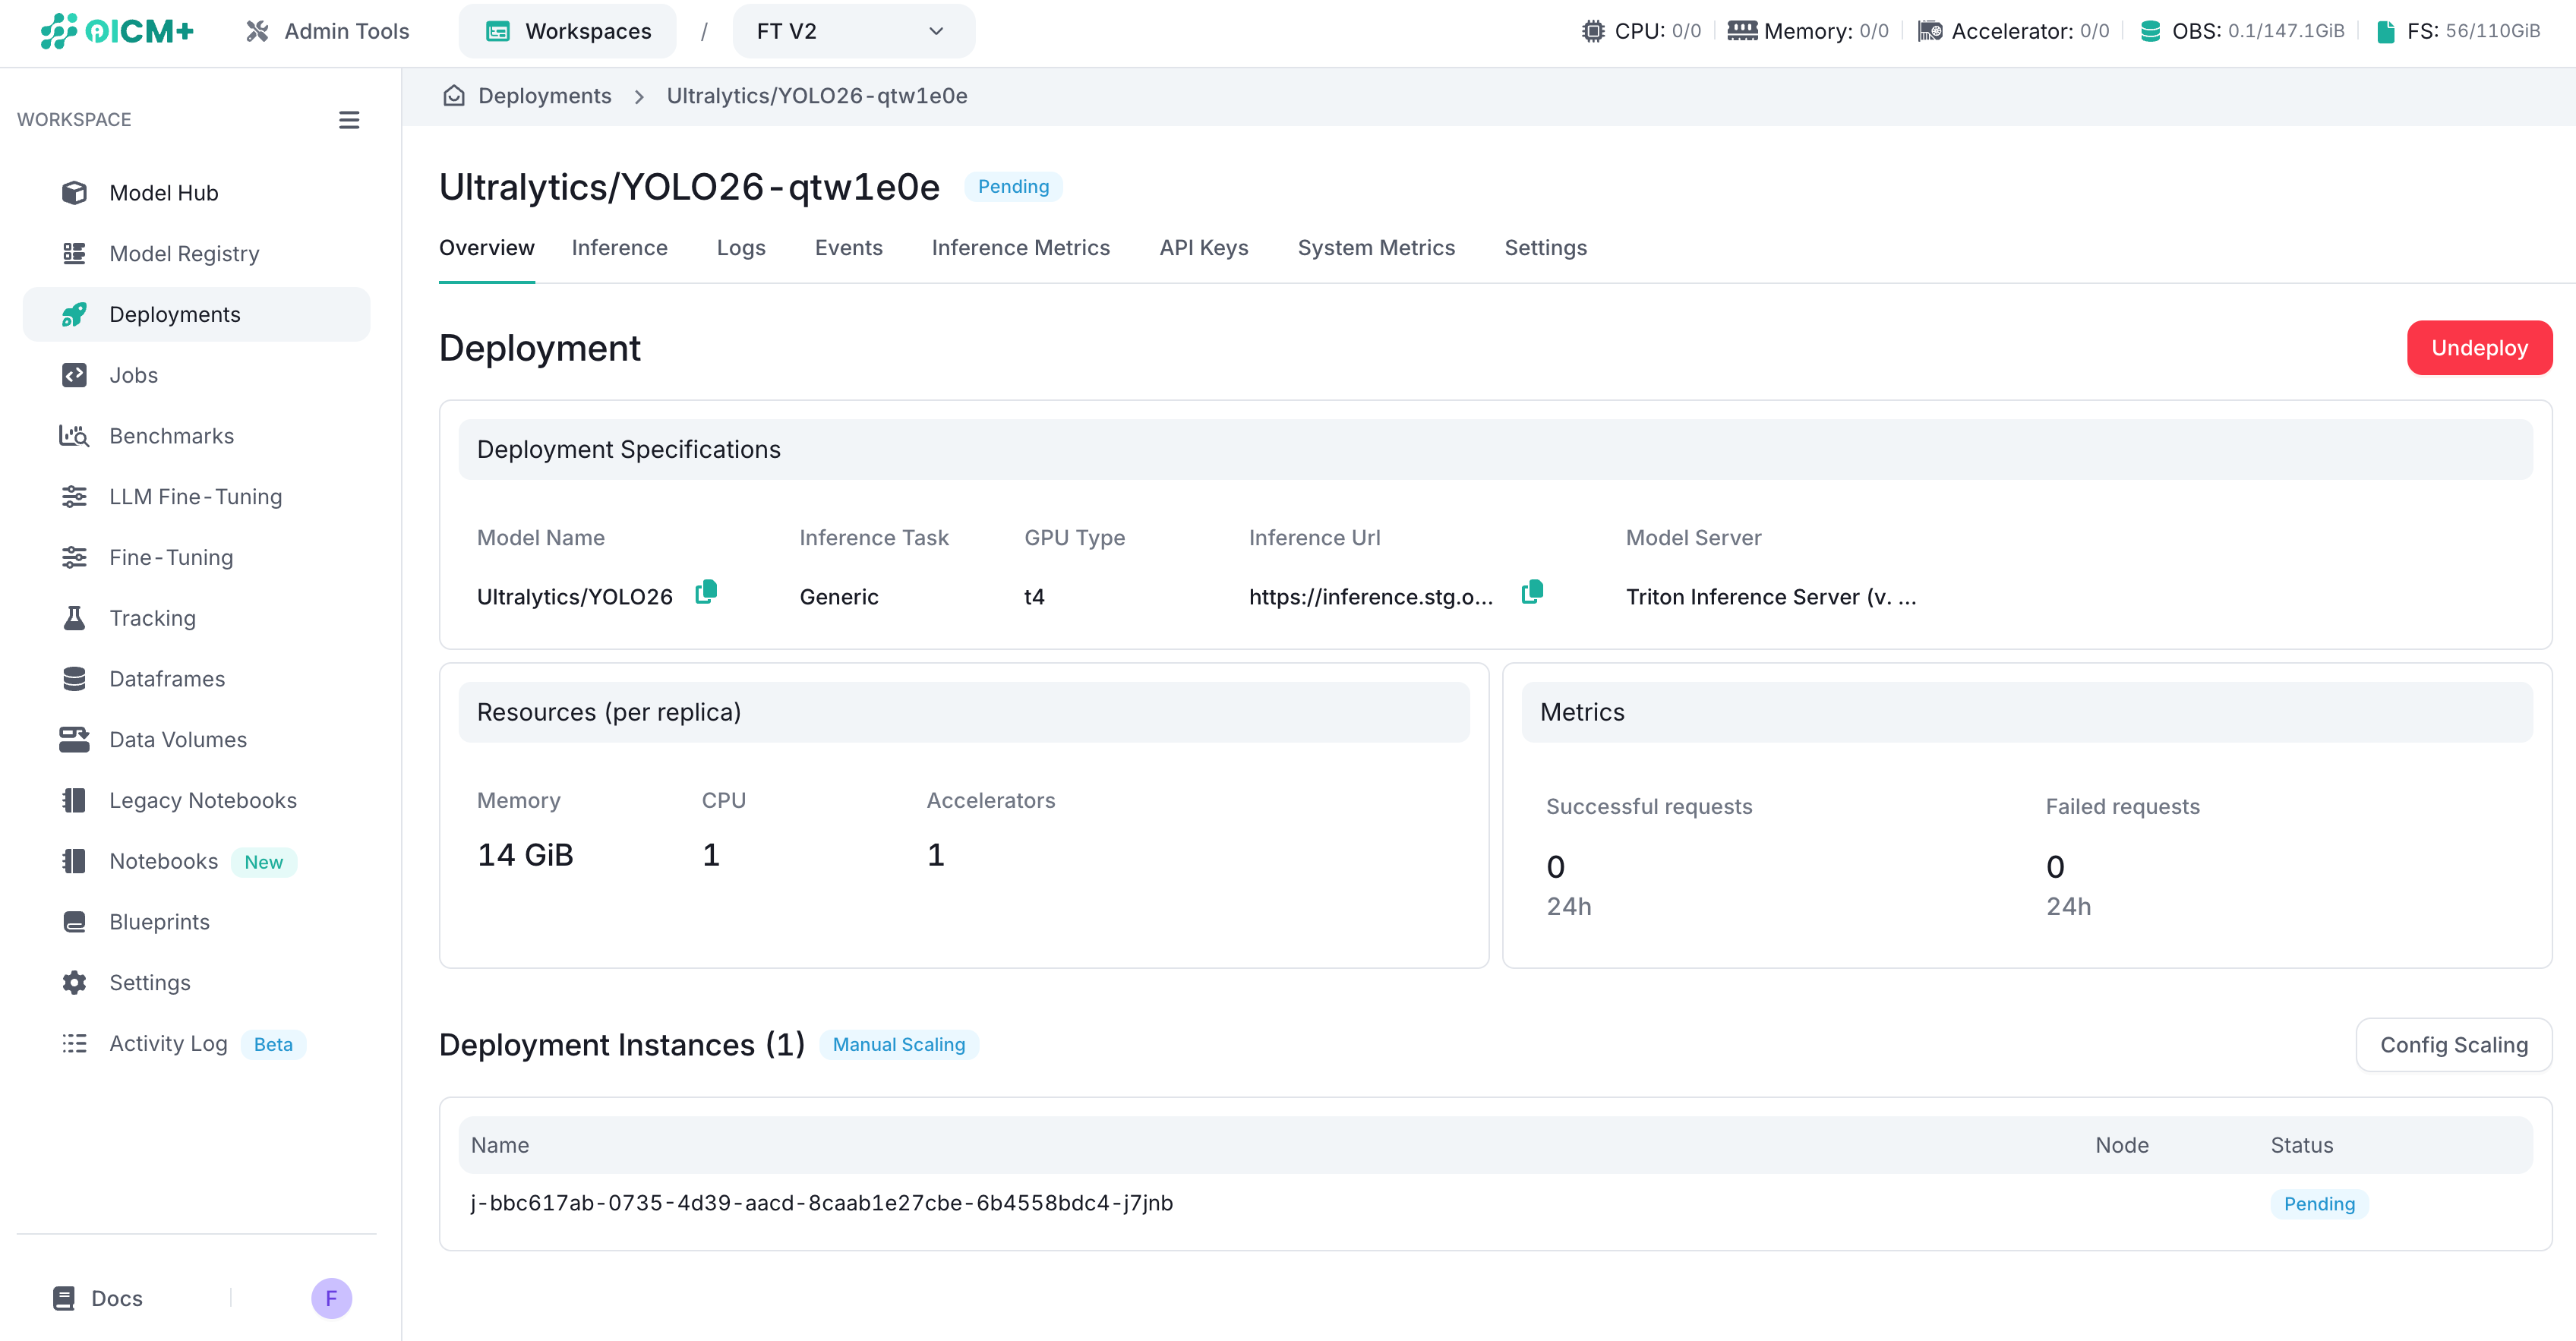2576x1341 pixels.
Task: Click the Deployments rocket icon
Action: (x=74, y=315)
